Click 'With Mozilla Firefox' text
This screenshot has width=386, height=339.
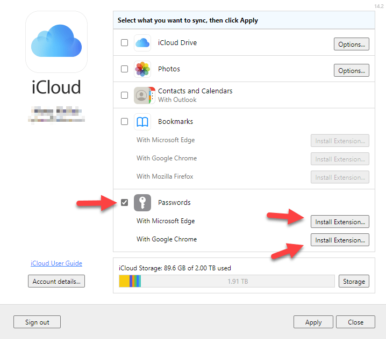pos(165,176)
